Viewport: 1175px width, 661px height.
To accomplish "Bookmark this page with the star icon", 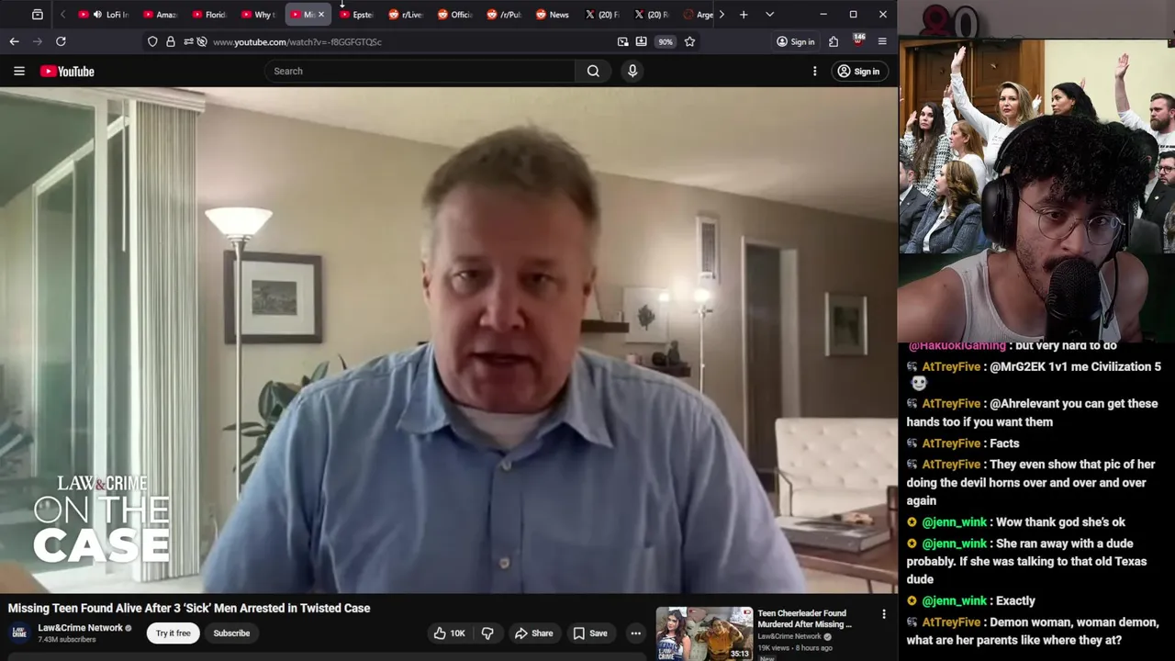I will tap(689, 41).
